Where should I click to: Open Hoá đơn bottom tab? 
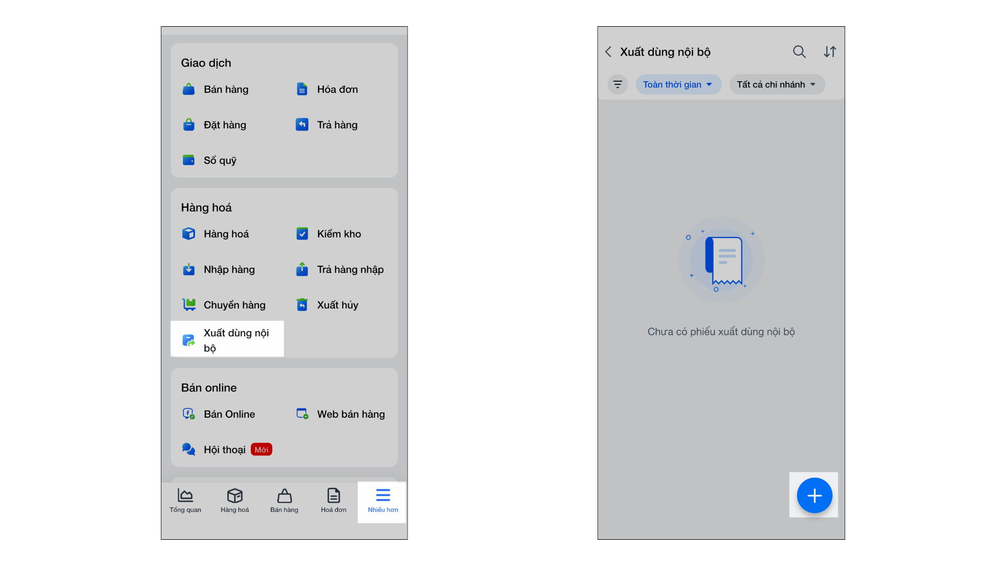[333, 501]
